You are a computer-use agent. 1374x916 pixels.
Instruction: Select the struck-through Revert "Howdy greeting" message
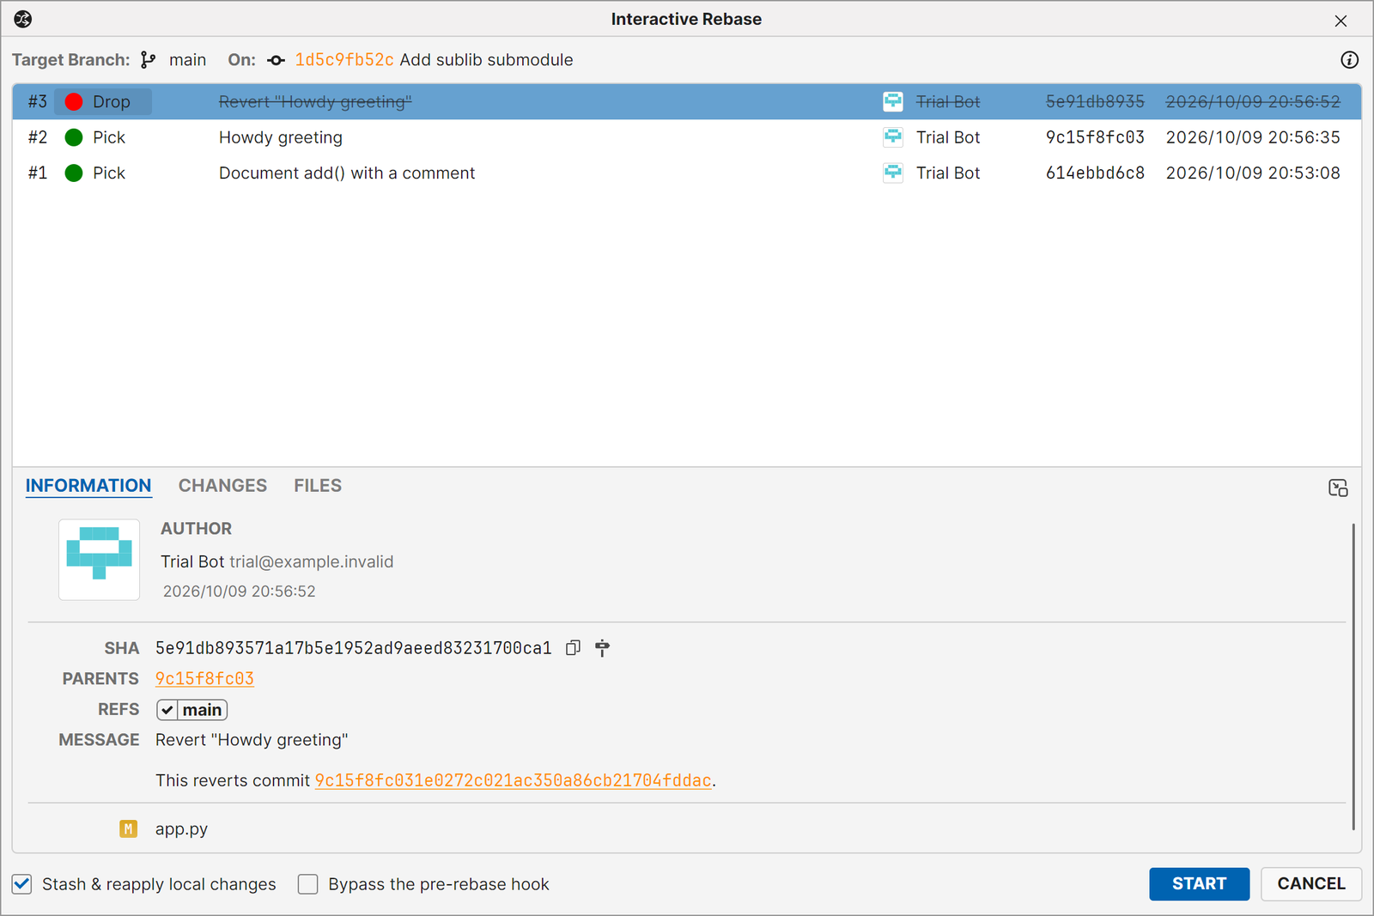315,102
